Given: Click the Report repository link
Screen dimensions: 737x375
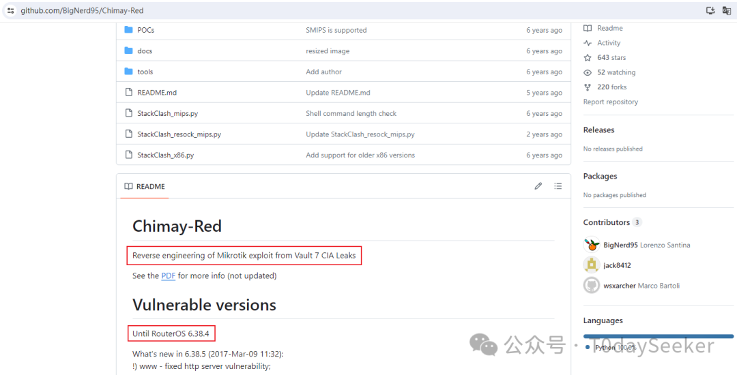Looking at the screenshot, I should [611, 102].
